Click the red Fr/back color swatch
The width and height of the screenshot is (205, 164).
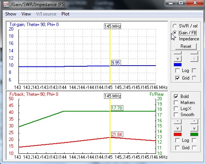[x=177, y=134]
